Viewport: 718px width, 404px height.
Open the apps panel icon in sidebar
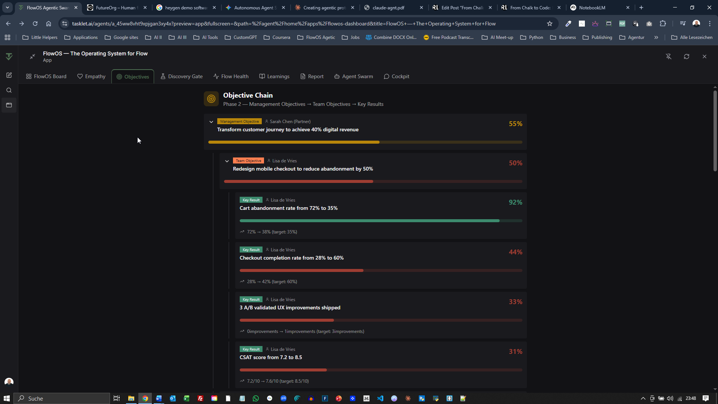click(9, 105)
